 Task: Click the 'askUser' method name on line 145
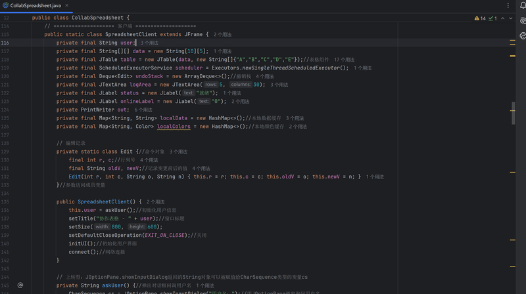pyautogui.click(x=112, y=285)
